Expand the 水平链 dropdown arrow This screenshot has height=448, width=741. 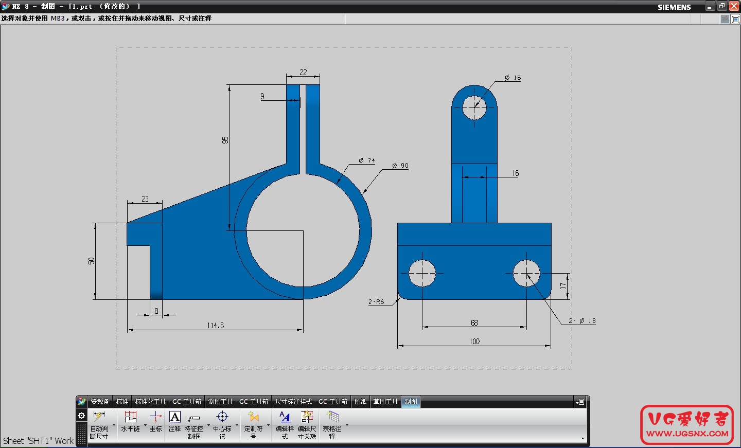[x=145, y=425]
